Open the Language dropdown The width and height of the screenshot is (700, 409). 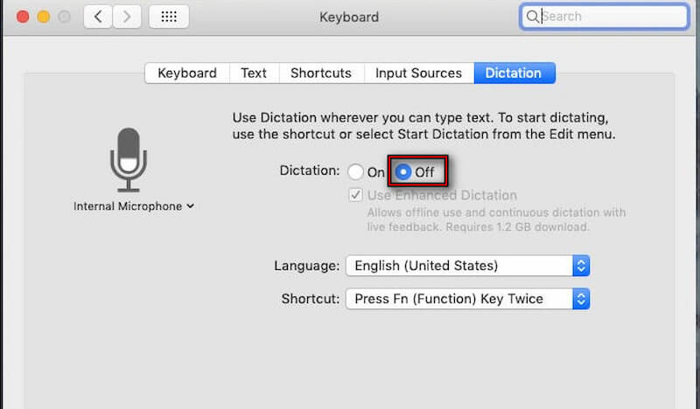467,266
